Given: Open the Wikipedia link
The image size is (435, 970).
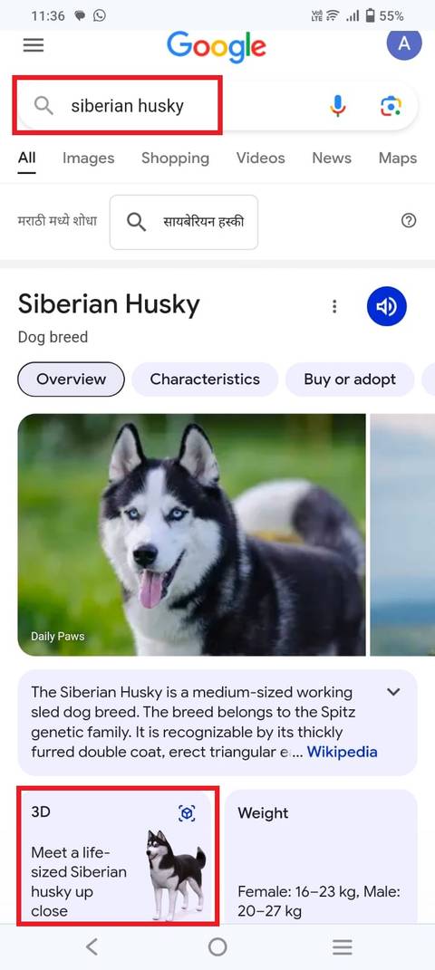Looking at the screenshot, I should click(343, 753).
